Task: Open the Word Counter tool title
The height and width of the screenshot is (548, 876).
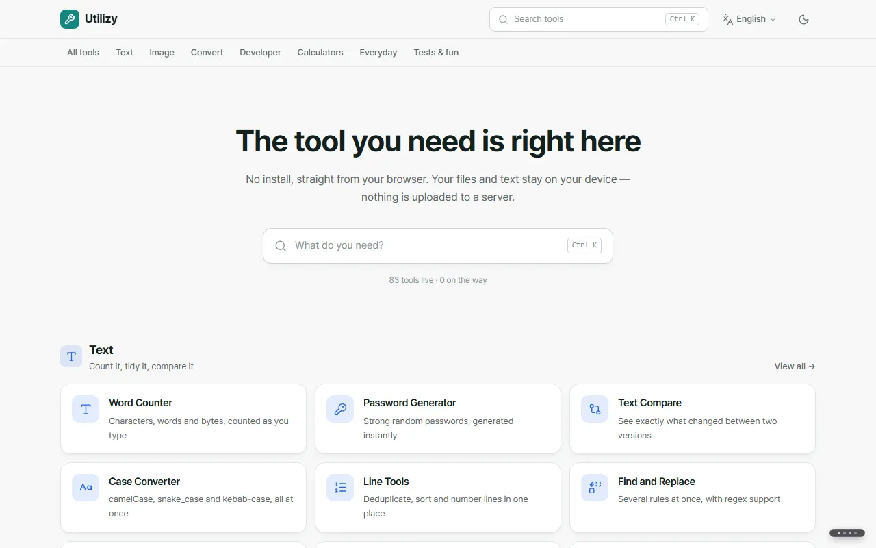Action: 140,403
